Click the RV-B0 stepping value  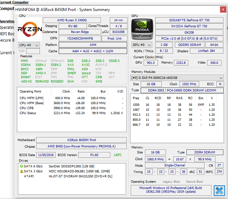click(73, 26)
